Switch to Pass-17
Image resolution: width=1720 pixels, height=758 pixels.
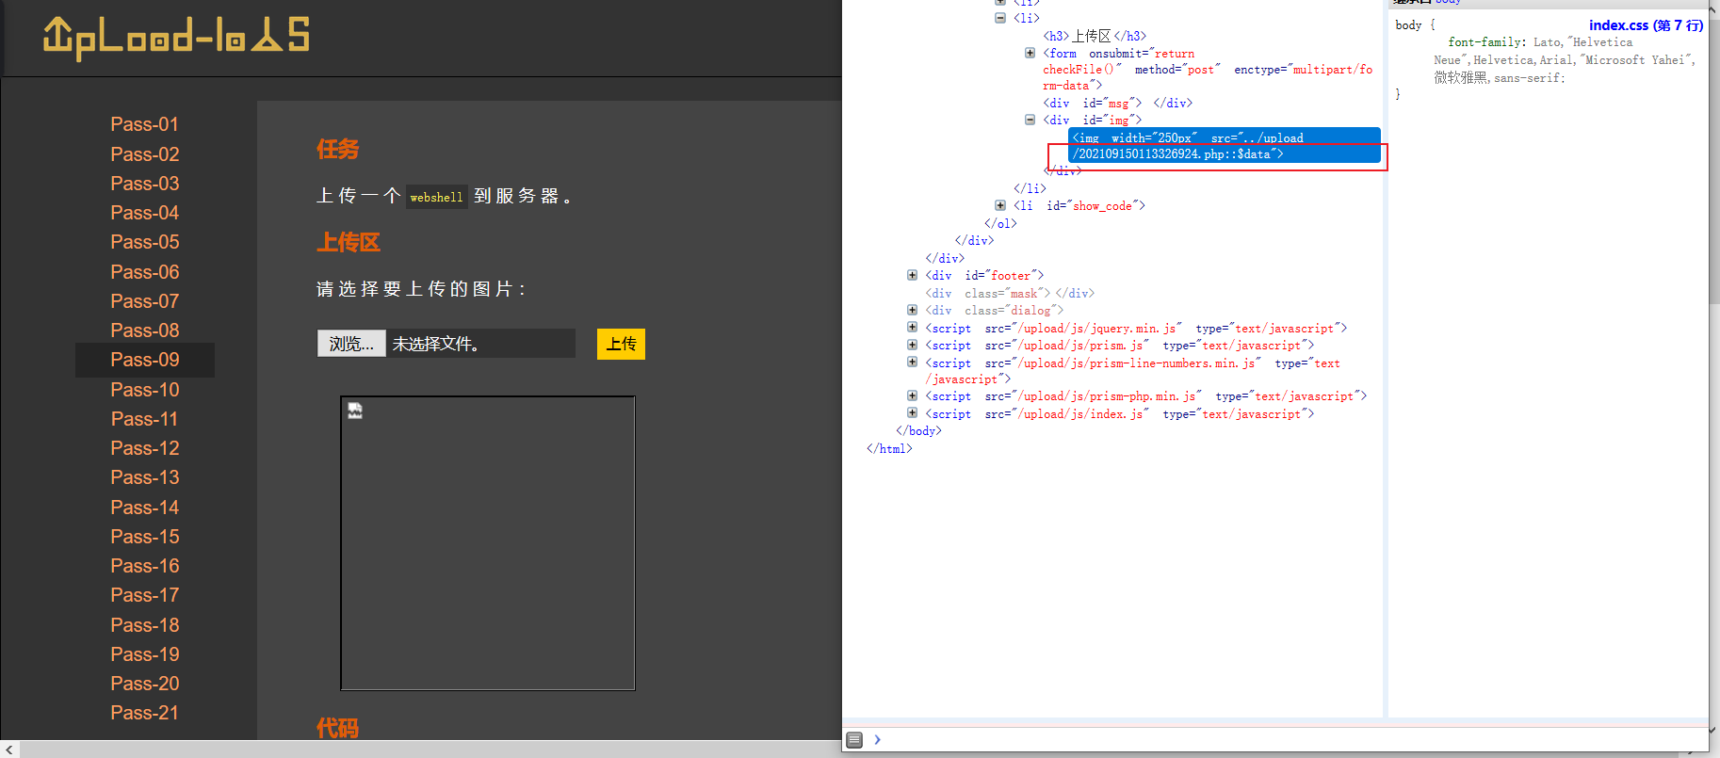[x=144, y=595]
